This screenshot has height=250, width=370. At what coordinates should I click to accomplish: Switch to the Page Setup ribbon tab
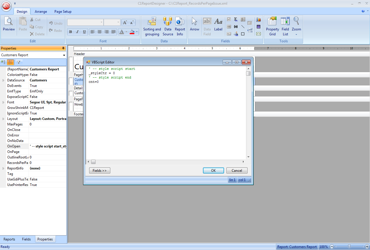coord(63,12)
